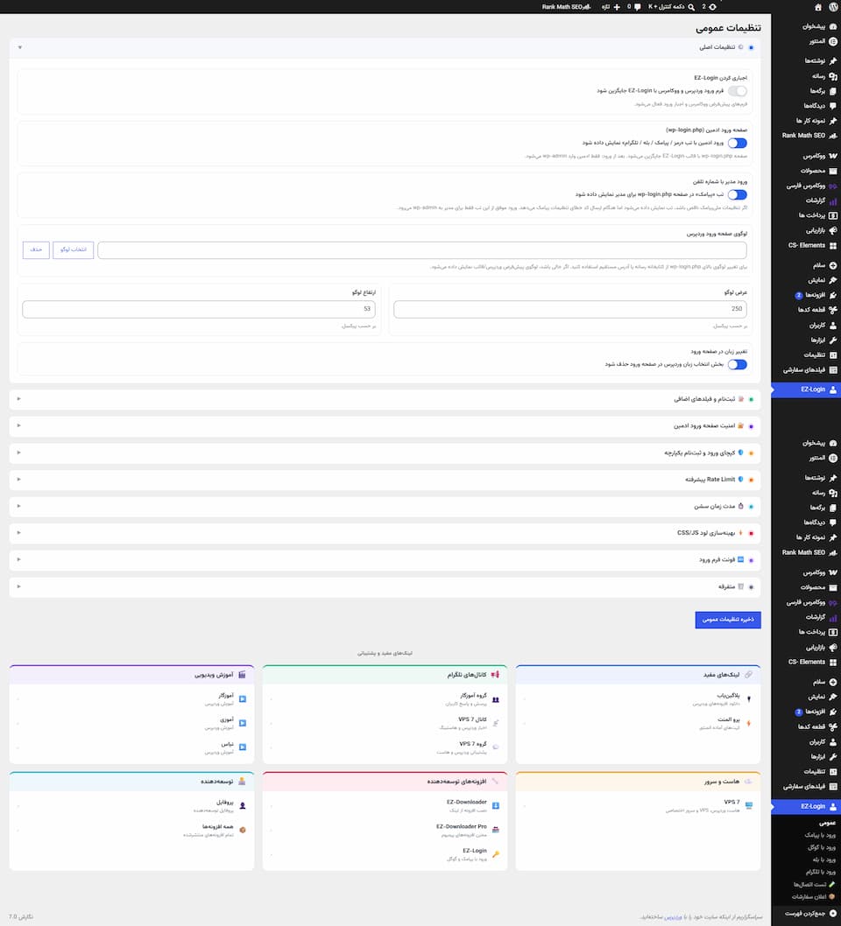This screenshot has width=841, height=926.
Task: Expand the امنیت صفحه ورود ادمین section
Action: point(385,425)
